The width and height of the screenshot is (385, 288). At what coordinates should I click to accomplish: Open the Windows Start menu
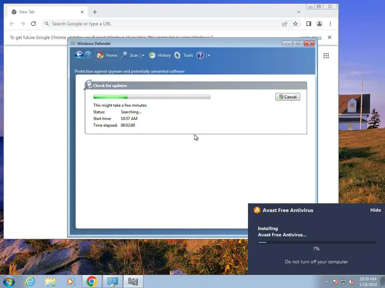(8, 281)
